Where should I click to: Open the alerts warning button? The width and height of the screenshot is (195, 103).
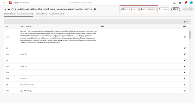click(163, 9)
